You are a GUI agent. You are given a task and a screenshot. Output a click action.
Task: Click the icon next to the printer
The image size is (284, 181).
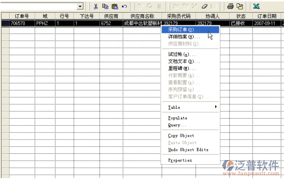click(x=240, y=7)
